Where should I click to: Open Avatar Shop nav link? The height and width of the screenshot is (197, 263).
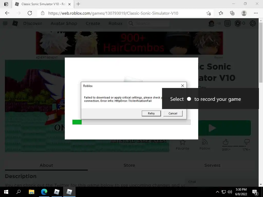[64, 23]
